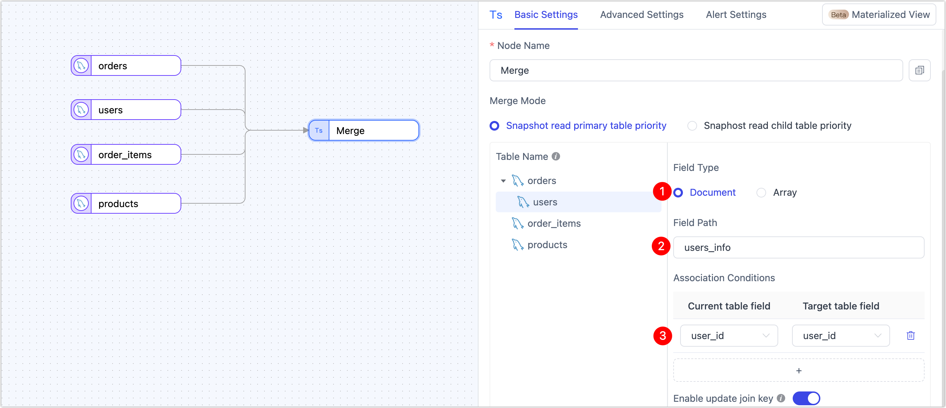Open the Current table field user_id dropdown
This screenshot has width=946, height=408.
tap(728, 336)
